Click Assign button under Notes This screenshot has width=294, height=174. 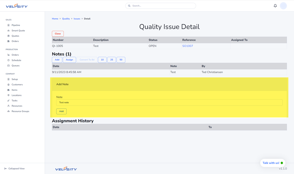tap(69, 60)
